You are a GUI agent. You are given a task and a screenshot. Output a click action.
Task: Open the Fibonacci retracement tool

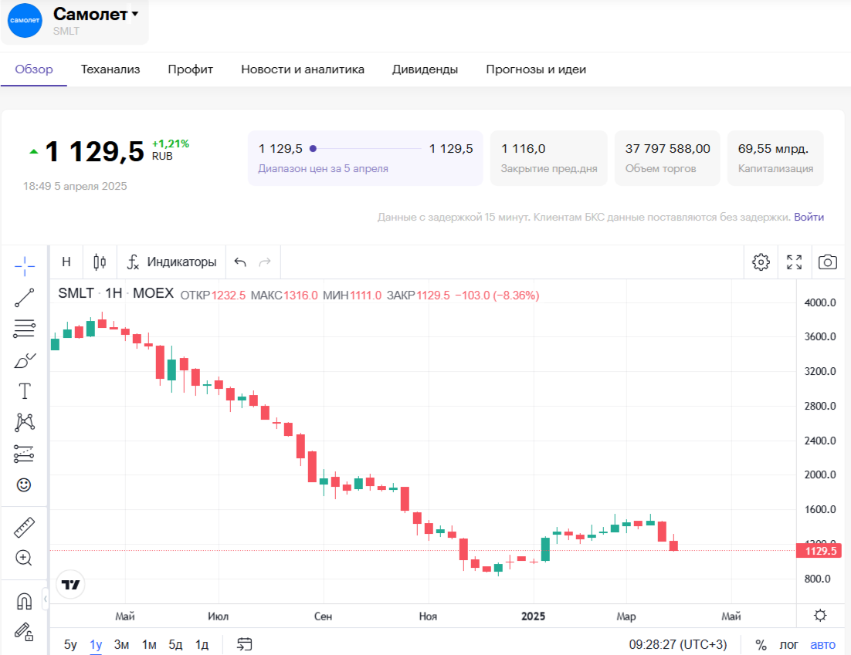point(25,329)
